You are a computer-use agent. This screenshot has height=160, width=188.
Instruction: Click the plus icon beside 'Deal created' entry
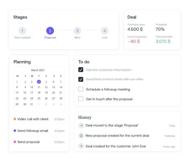(x=81, y=146)
